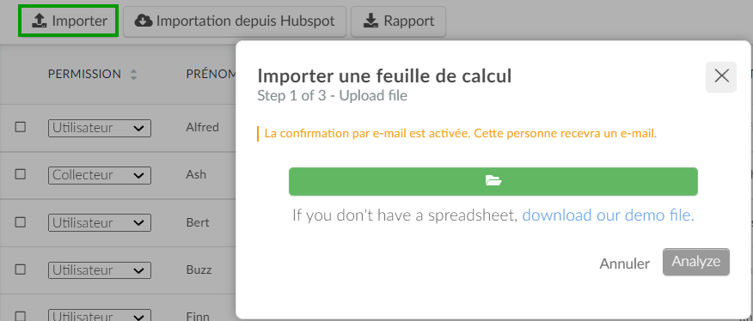Click the upload icon on Importer

pos(39,21)
